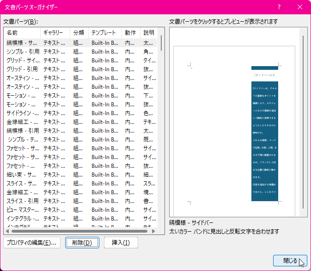Click the preview pane vertical scrollbar
Screen dimensions: 311x271
[x=303, y=122]
